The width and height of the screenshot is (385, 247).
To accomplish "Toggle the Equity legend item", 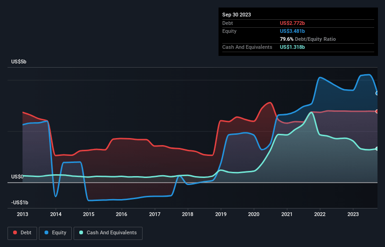I will 55,232.
